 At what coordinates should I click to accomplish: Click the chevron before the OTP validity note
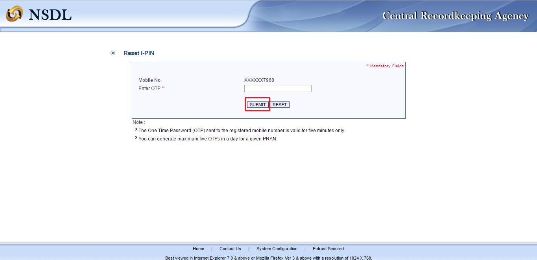pyautogui.click(x=136, y=129)
